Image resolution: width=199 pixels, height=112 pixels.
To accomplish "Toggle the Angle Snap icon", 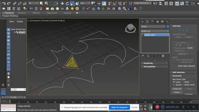I will pos(115,3).
